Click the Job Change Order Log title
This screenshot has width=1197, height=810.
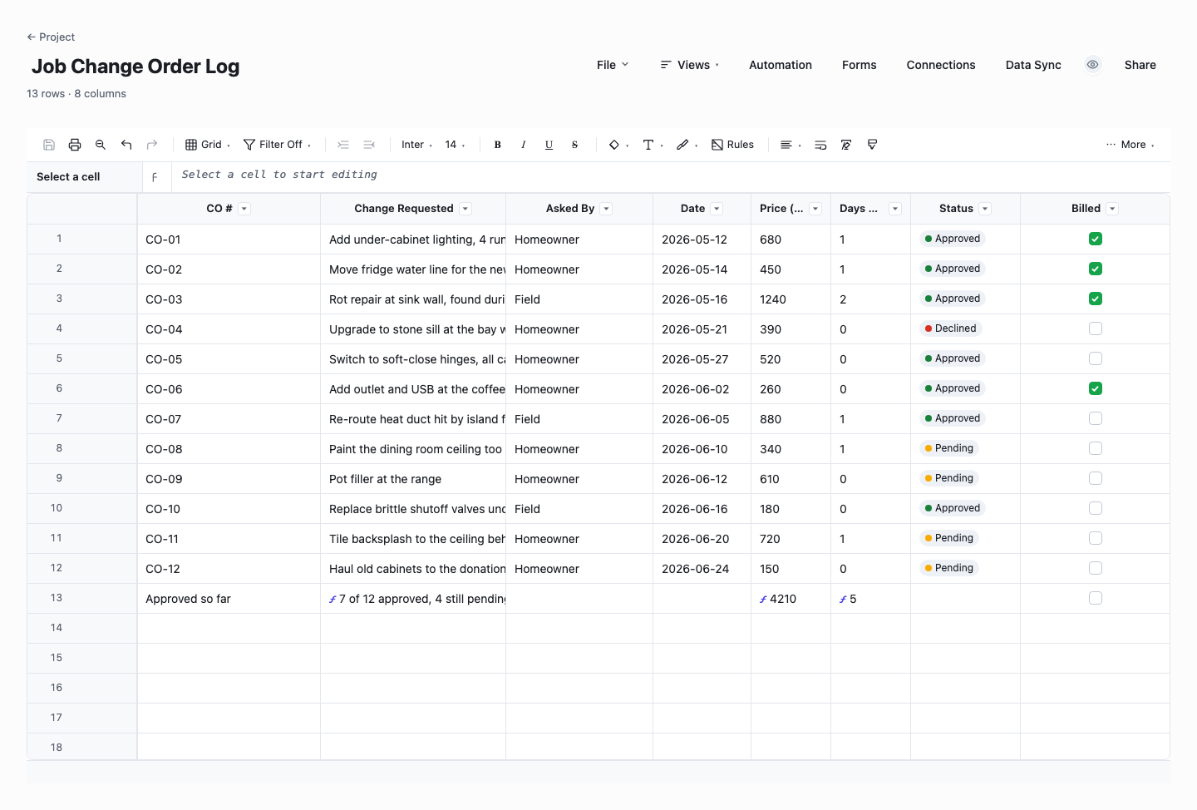click(x=135, y=67)
